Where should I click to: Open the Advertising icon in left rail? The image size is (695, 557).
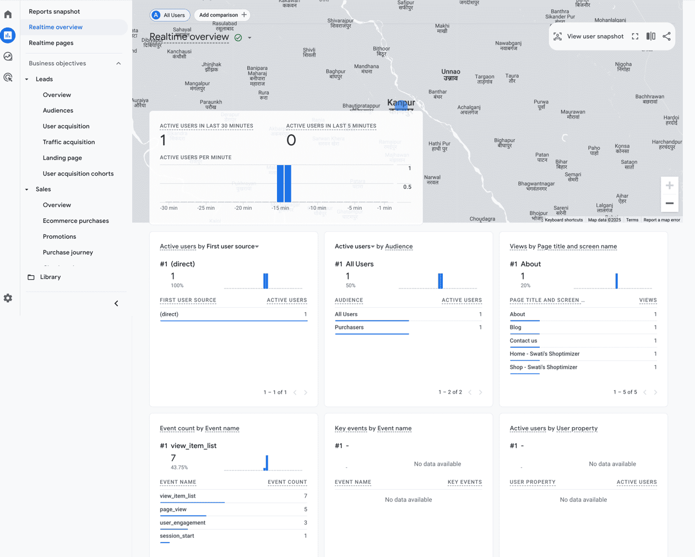[8, 78]
